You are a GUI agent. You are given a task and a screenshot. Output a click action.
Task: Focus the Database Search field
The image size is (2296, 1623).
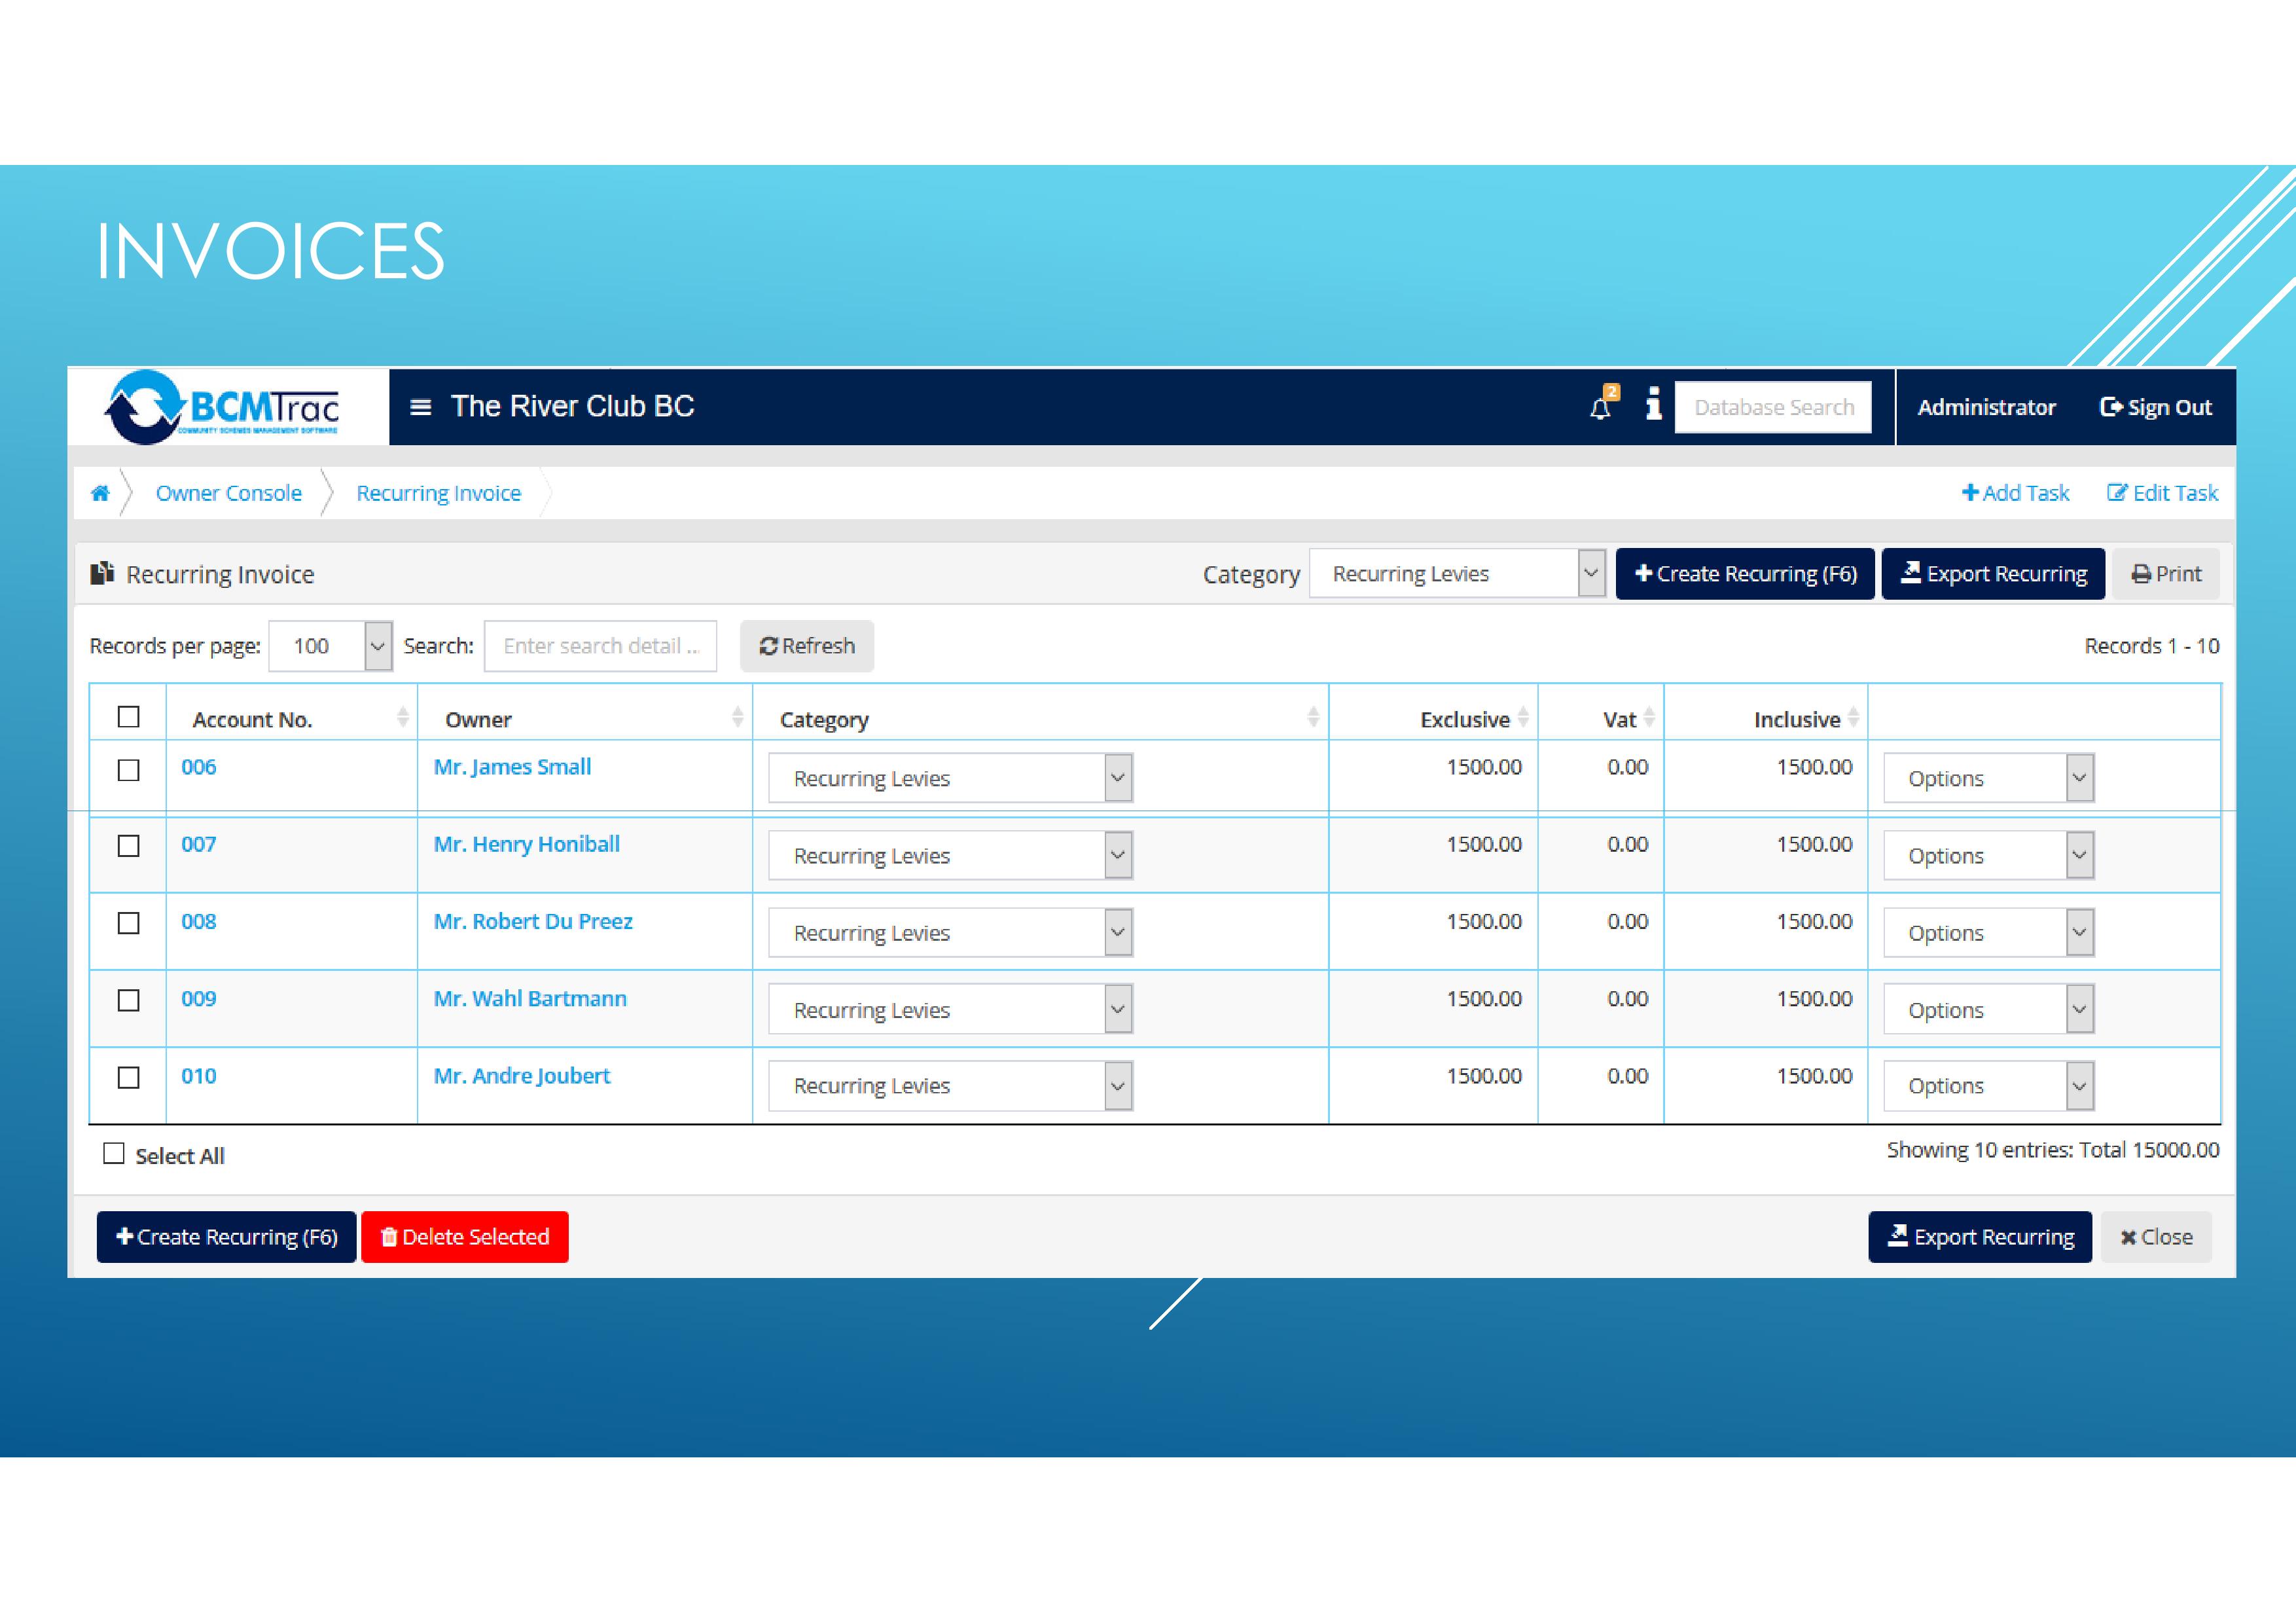pos(1773,407)
